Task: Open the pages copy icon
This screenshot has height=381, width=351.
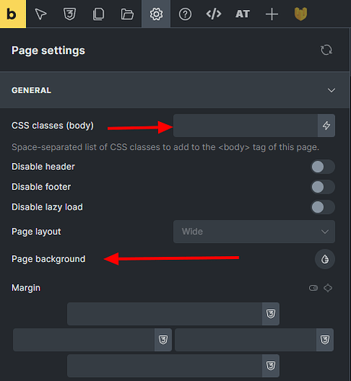Action: tap(98, 14)
